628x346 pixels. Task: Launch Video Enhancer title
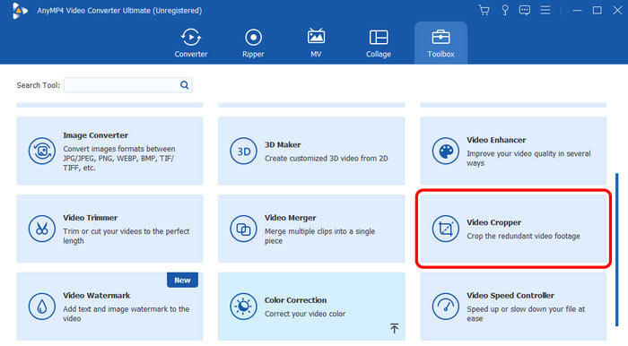tap(496, 140)
